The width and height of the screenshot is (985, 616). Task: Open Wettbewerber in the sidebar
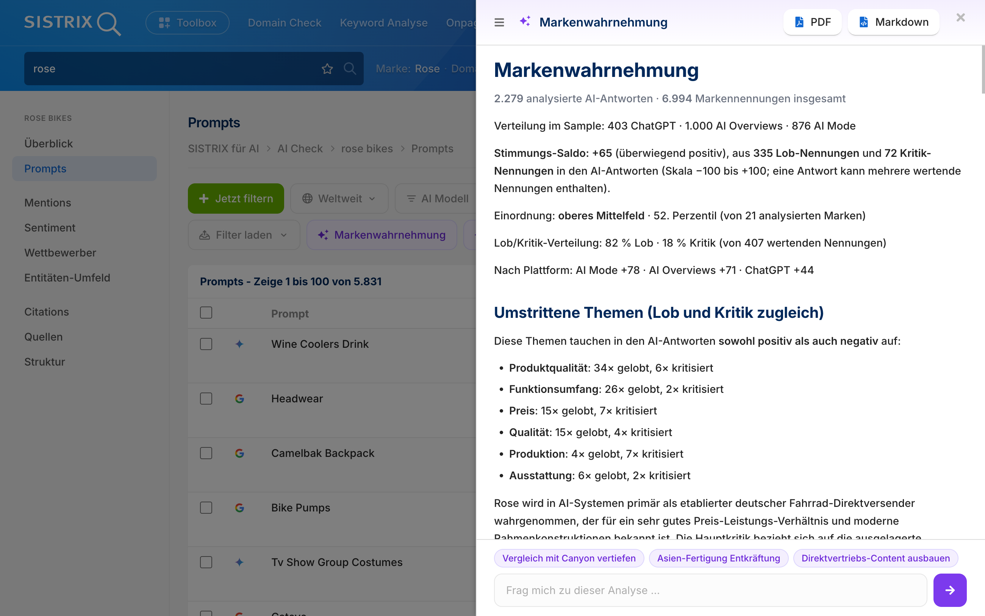pos(84,253)
